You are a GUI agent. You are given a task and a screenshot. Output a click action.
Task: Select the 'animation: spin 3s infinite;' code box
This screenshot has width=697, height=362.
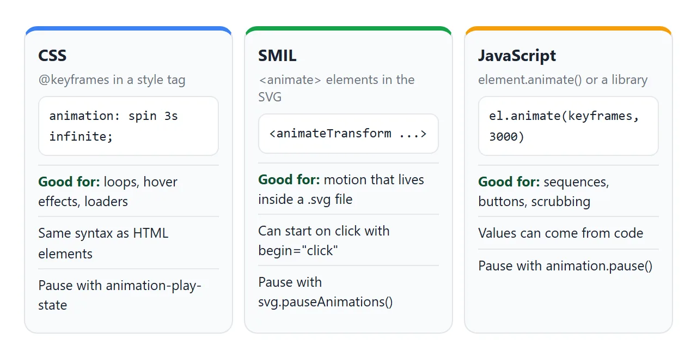coord(129,126)
